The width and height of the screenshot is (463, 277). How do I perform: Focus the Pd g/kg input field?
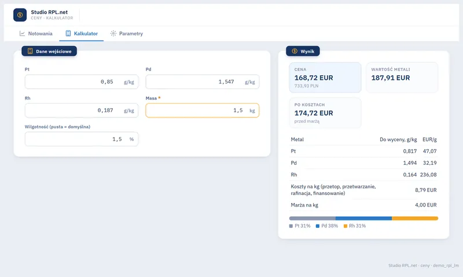pos(202,82)
